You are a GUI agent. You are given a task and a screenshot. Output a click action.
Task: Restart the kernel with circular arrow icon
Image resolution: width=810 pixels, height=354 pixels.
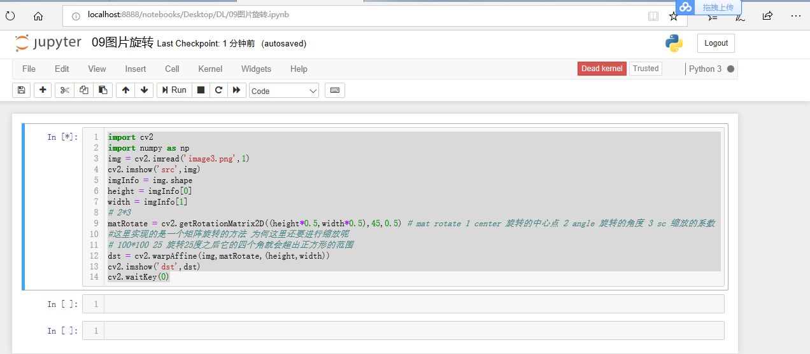pos(218,90)
